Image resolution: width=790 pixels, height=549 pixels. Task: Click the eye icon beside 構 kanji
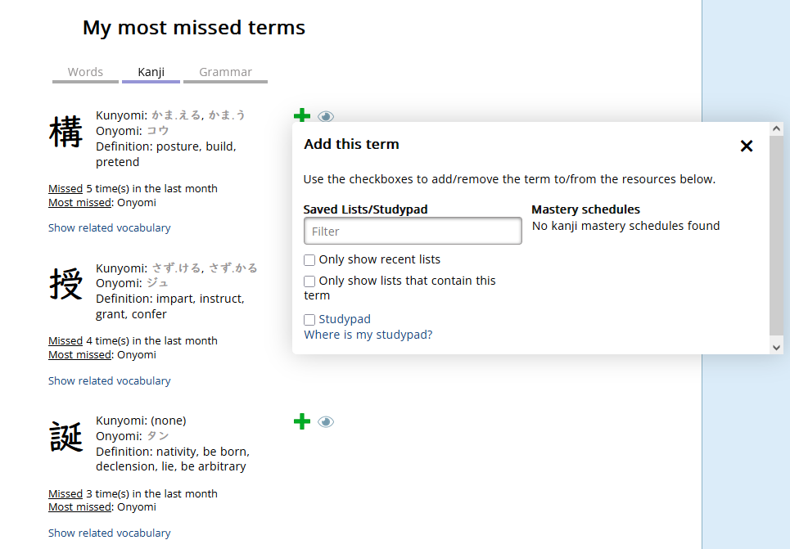point(326,116)
